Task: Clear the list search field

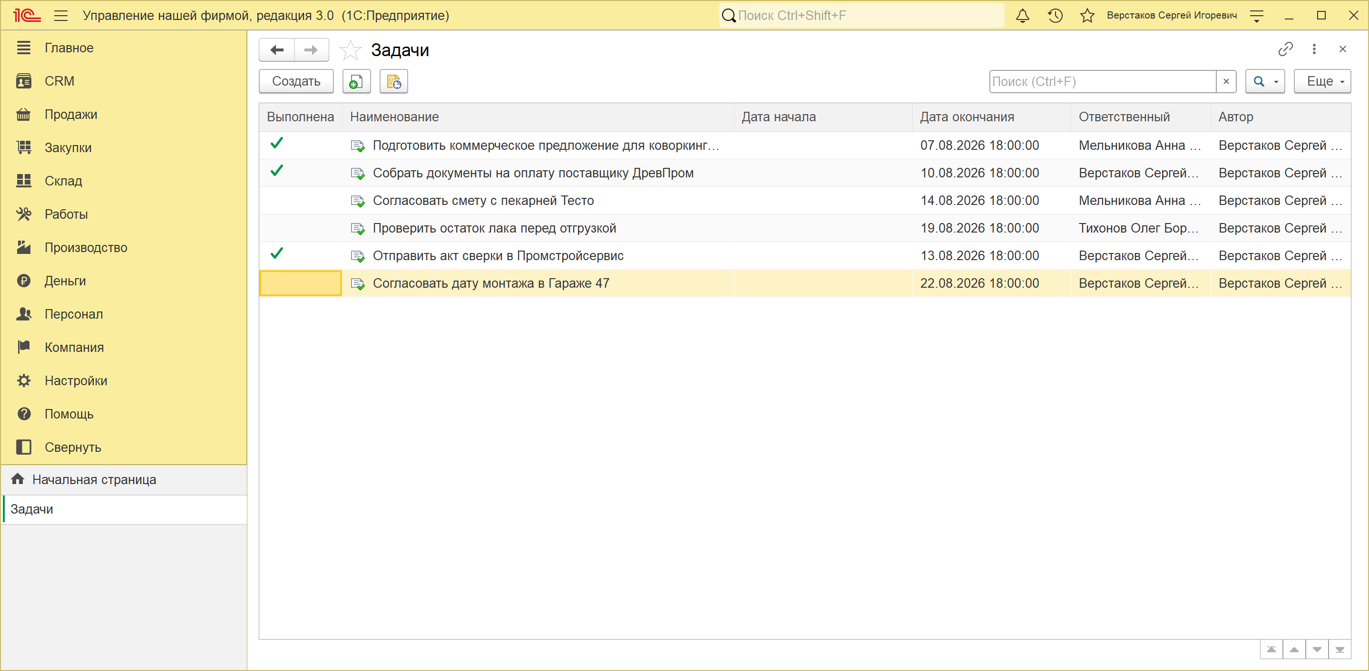Action: tap(1226, 81)
